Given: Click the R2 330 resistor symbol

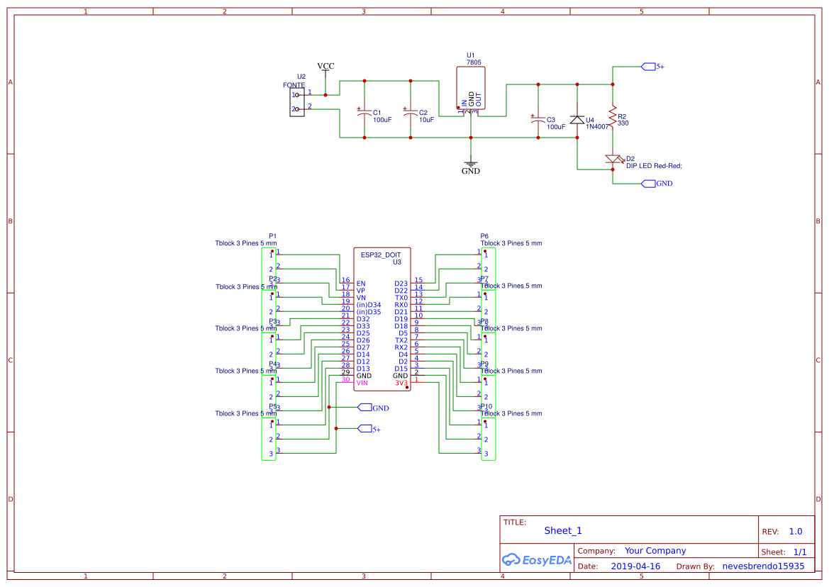Looking at the screenshot, I should [x=613, y=117].
